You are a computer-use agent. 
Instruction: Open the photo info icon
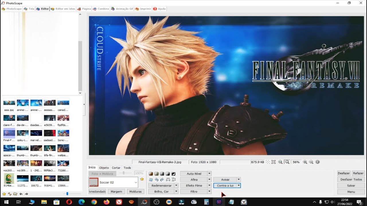[x=317, y=162]
